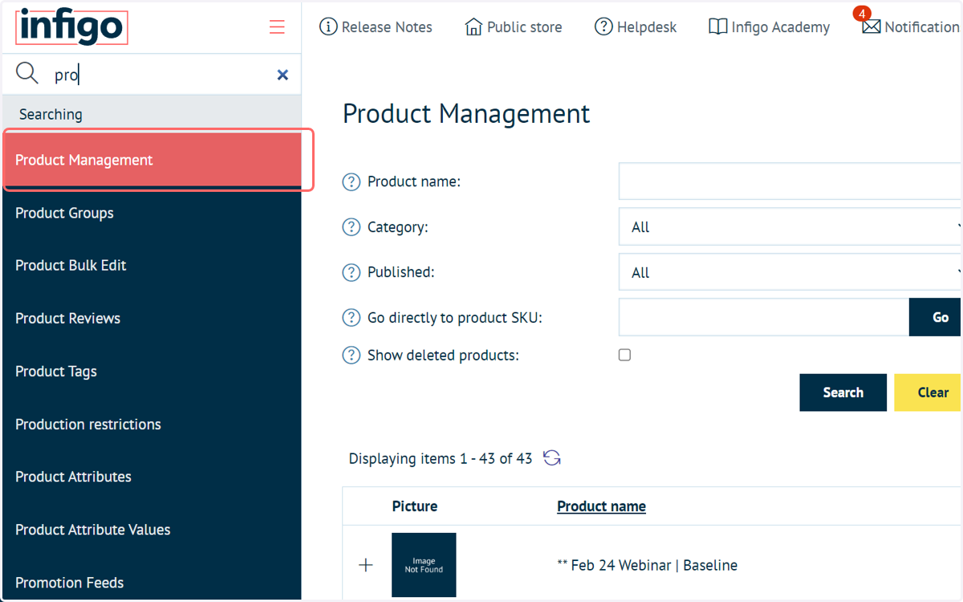The image size is (963, 602).
Task: Click the search magnifier icon
Action: pyautogui.click(x=27, y=74)
